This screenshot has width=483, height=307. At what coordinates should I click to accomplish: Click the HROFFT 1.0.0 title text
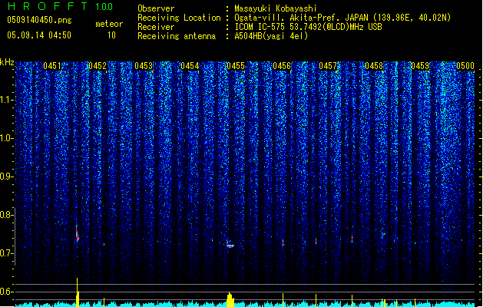(60, 6)
